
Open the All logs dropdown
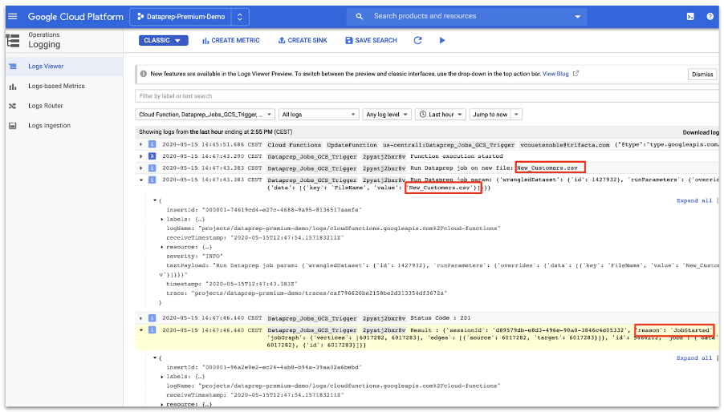(319, 115)
